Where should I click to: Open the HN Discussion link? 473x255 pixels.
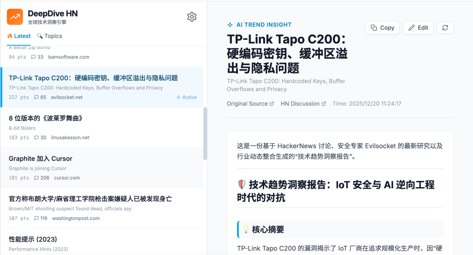click(303, 104)
